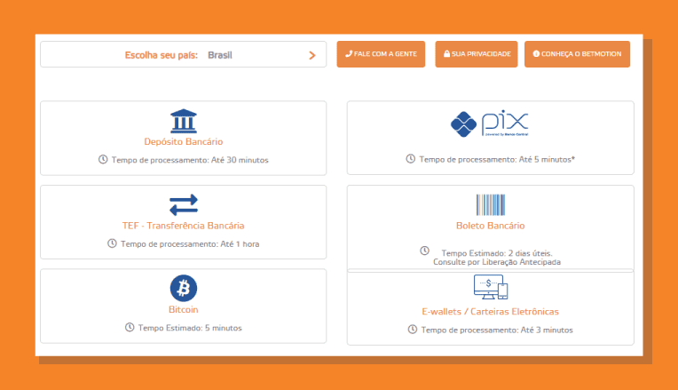
Task: Click the clock icon beside Até 1 hora
Action: [x=112, y=243]
